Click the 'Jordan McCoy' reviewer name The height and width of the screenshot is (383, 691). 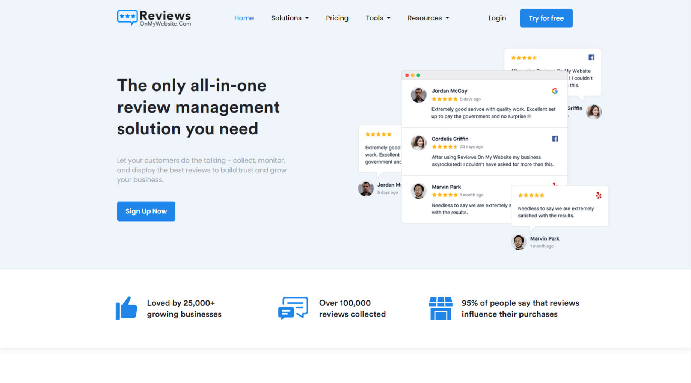pyautogui.click(x=450, y=91)
